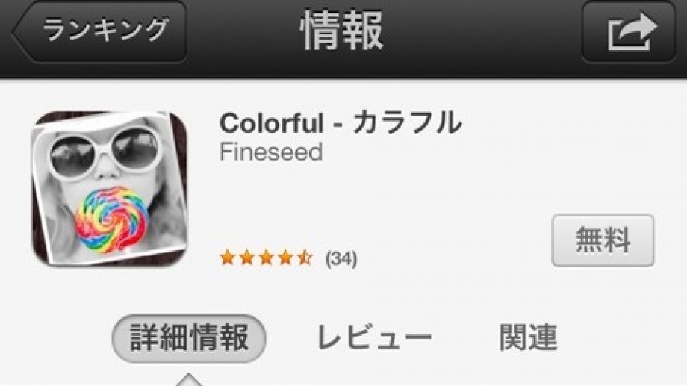Viewport: 687px width, 386px height.
Task: Switch to the レビュー tab
Action: pos(374,337)
